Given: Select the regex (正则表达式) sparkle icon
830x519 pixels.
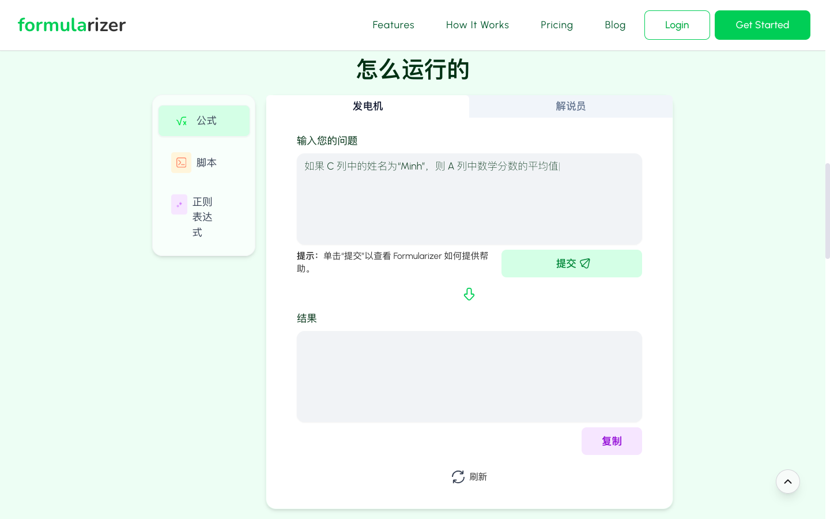Looking at the screenshot, I should pyautogui.click(x=179, y=204).
